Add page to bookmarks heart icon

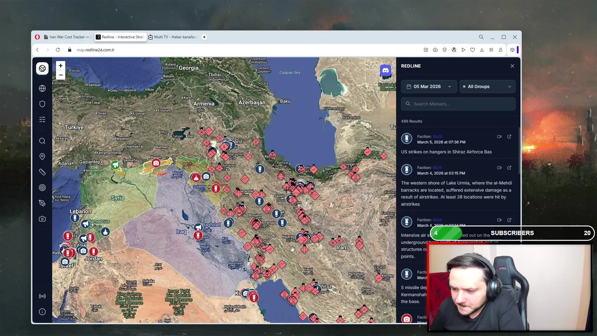point(472,50)
